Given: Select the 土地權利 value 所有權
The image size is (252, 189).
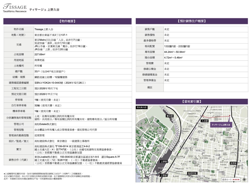Looking at the screenshot, I should click(x=38, y=65).
